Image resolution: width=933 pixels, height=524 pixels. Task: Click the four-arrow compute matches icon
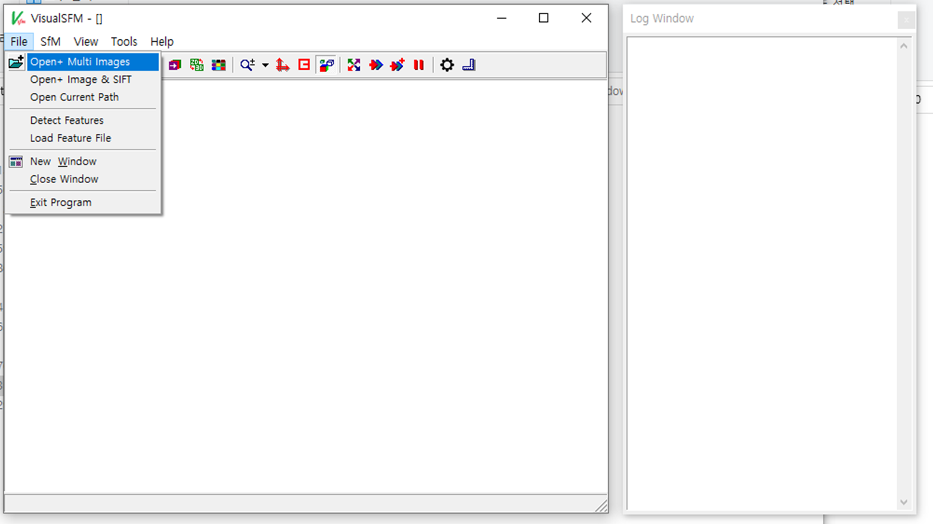click(354, 65)
